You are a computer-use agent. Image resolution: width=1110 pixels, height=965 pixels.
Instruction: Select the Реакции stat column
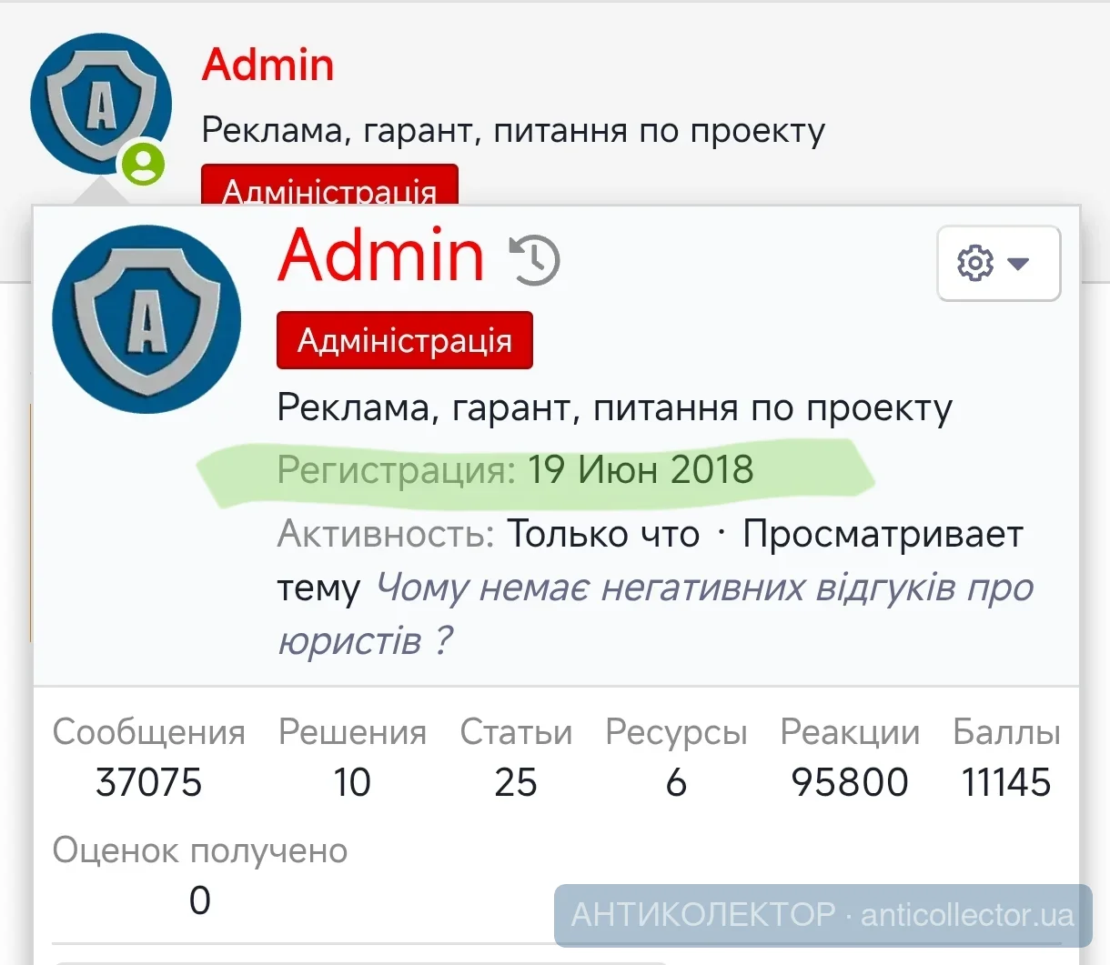848,732
